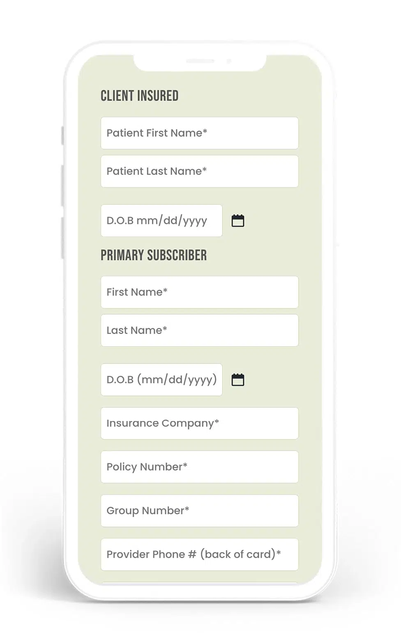Click the Patient First Name field
The image size is (401, 642).
(x=200, y=133)
